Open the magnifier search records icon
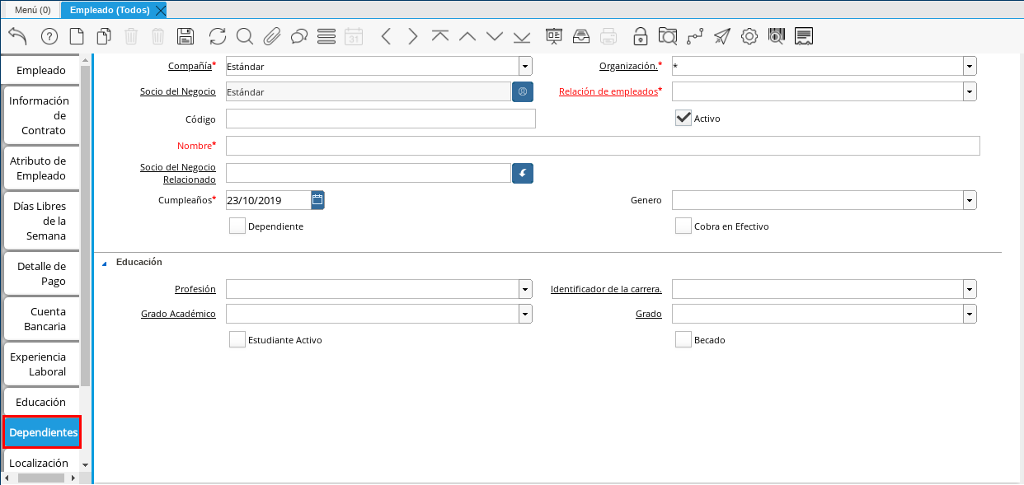Viewport: 1024px width, 485px height. 245,36
